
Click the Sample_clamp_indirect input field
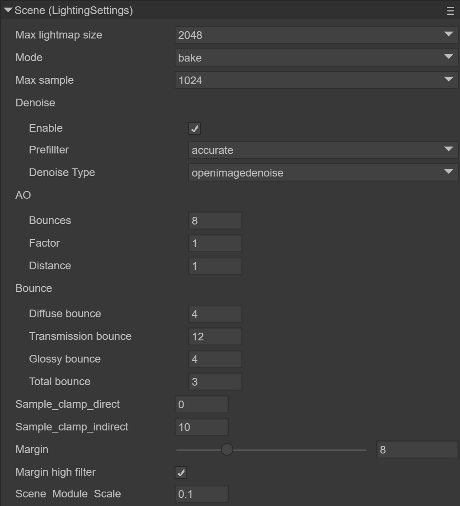click(x=201, y=427)
